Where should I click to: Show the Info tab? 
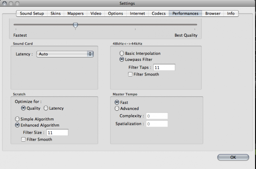(x=231, y=13)
